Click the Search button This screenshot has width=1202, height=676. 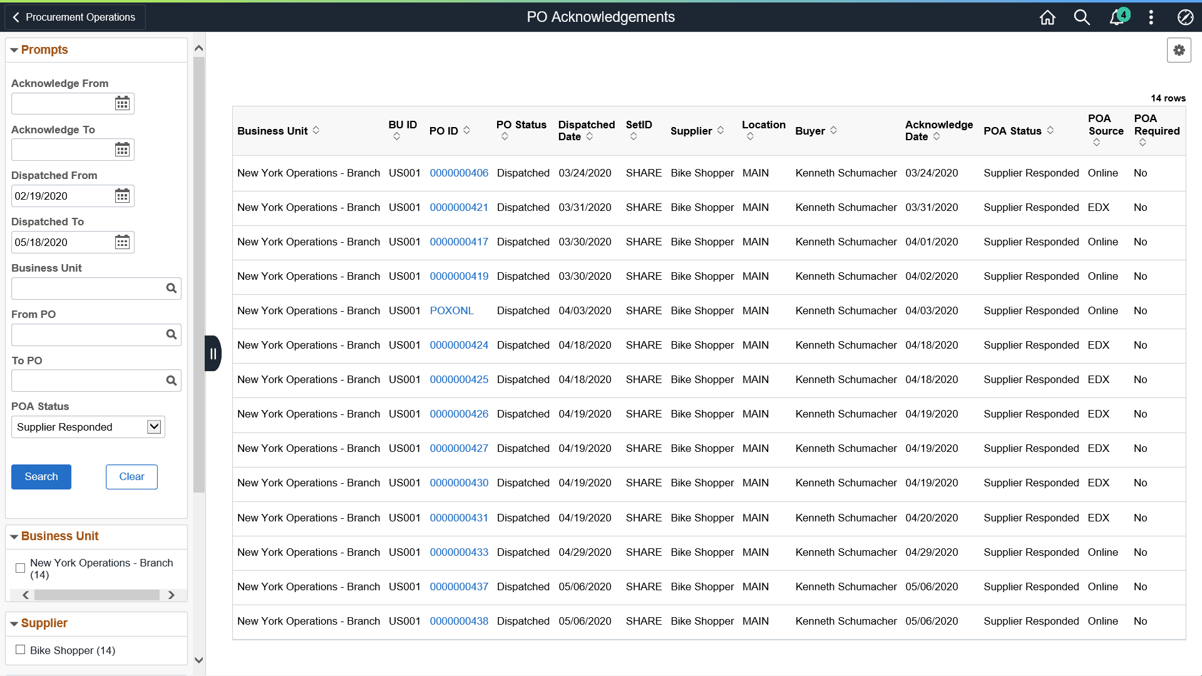(x=41, y=477)
